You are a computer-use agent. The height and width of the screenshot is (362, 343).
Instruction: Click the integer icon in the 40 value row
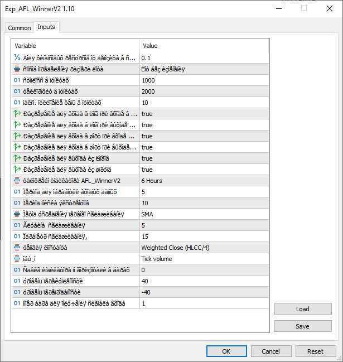17,281
